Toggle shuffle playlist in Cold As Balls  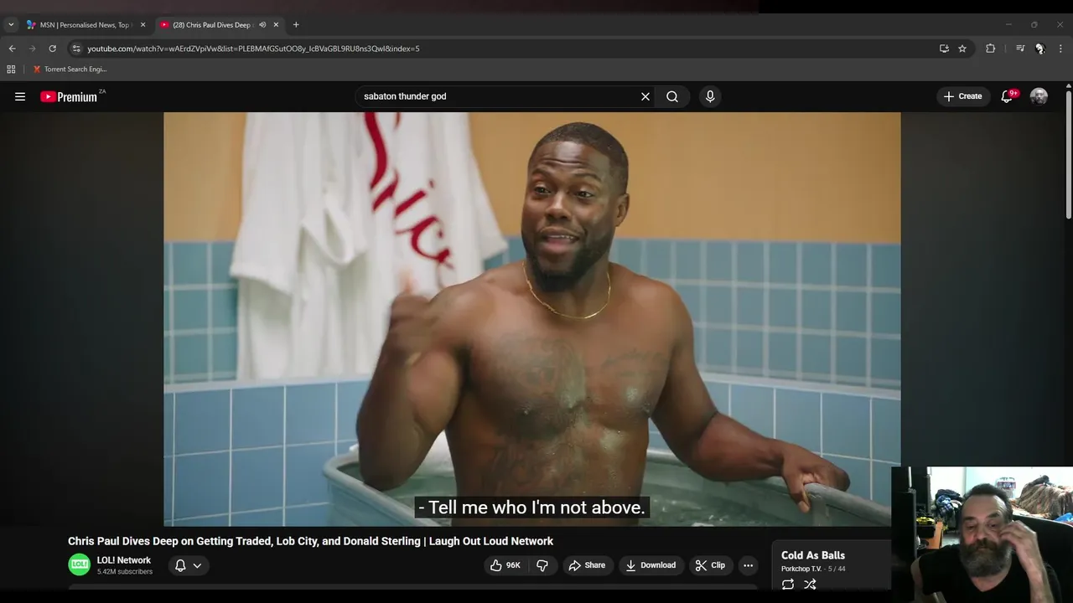point(810,585)
